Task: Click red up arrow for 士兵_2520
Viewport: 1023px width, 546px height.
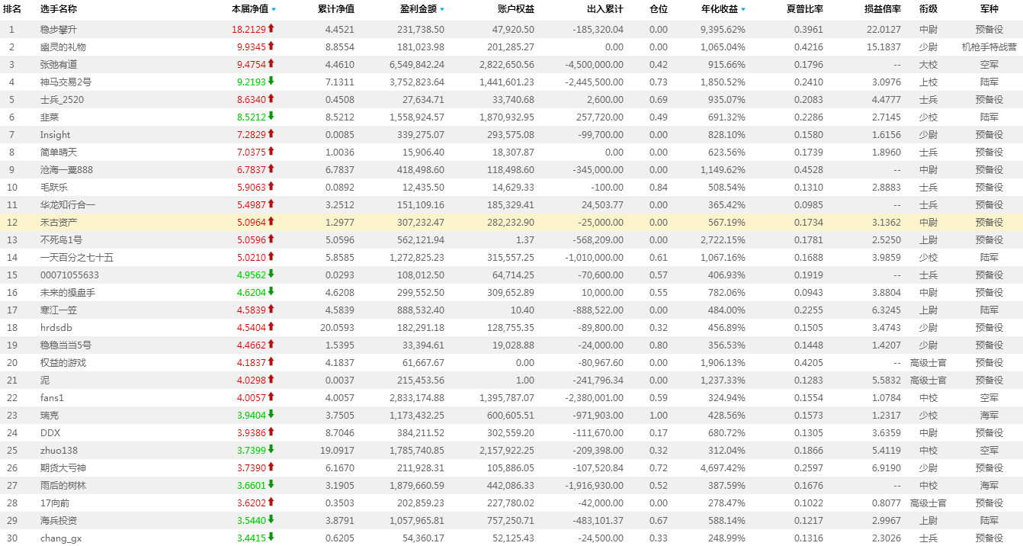Action: pos(271,98)
